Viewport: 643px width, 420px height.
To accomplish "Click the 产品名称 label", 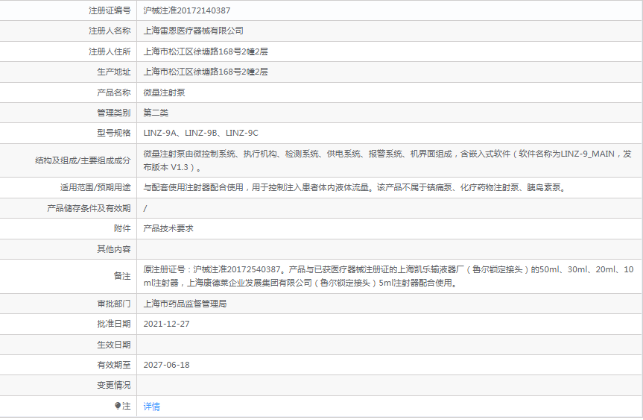I will point(113,93).
